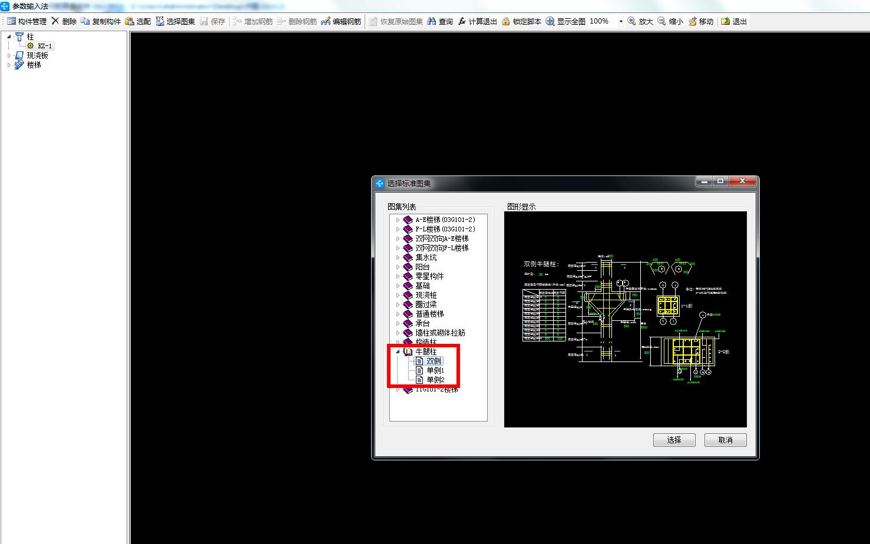Click the 查询 binoculars icon
The height and width of the screenshot is (544, 870).
pos(432,21)
